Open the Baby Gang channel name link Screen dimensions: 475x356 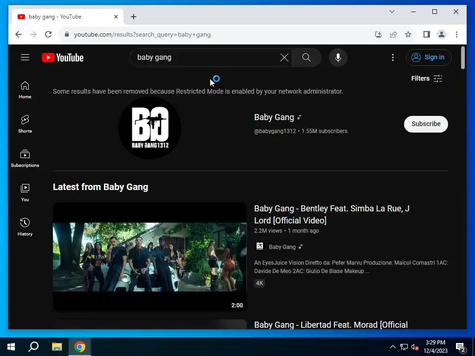(274, 117)
